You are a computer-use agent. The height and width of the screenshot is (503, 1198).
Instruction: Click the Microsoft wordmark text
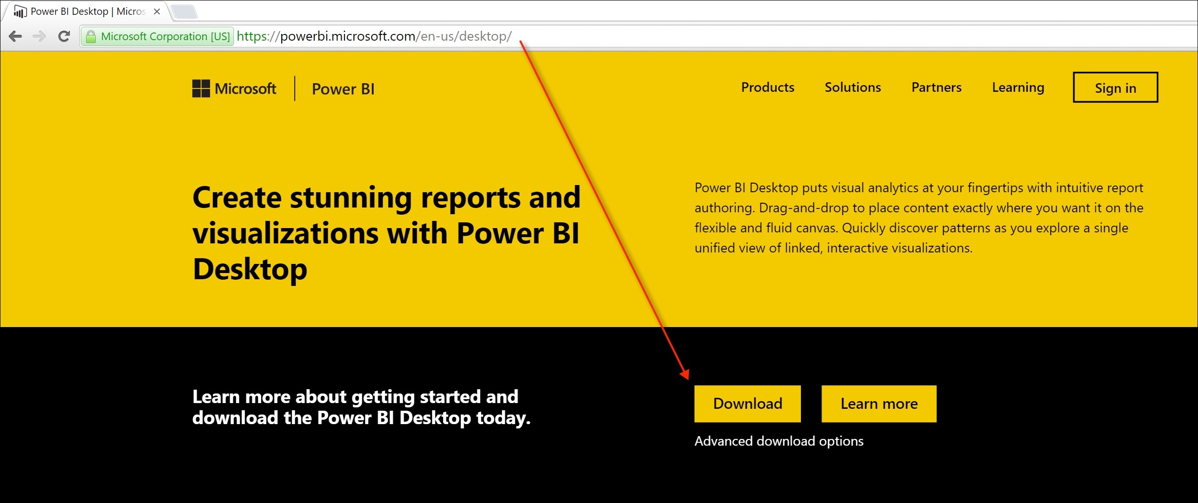pos(245,88)
